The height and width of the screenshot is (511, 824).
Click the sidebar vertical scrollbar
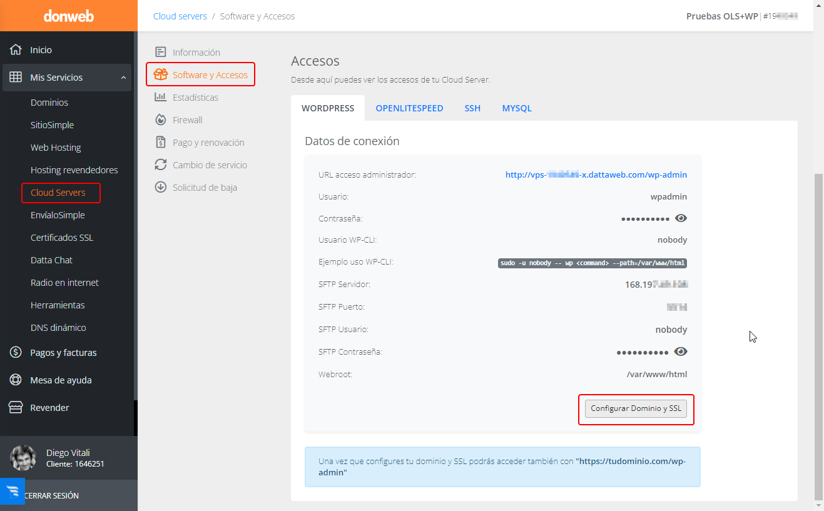click(135, 216)
